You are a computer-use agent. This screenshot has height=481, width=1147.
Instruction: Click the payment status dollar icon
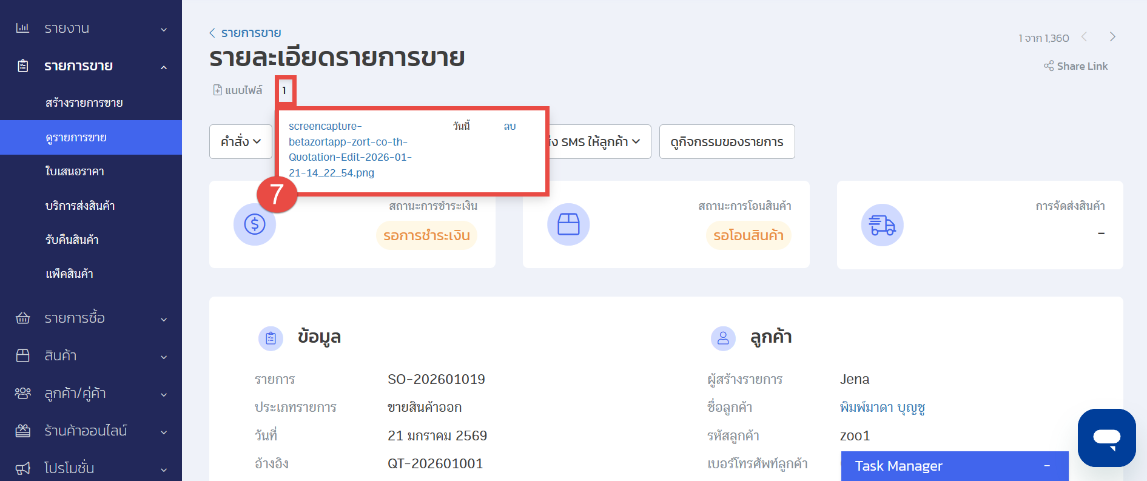pos(255,224)
